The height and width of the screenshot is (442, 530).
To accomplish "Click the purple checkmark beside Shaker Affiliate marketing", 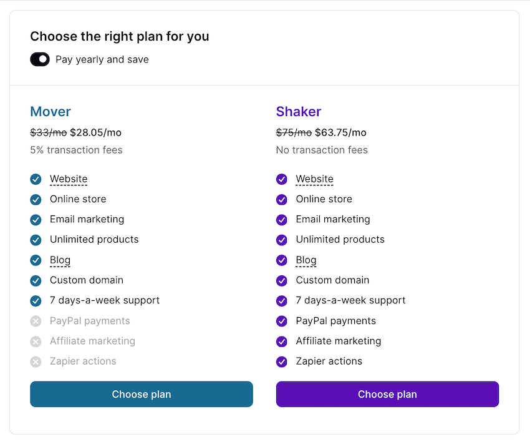I will pos(282,341).
